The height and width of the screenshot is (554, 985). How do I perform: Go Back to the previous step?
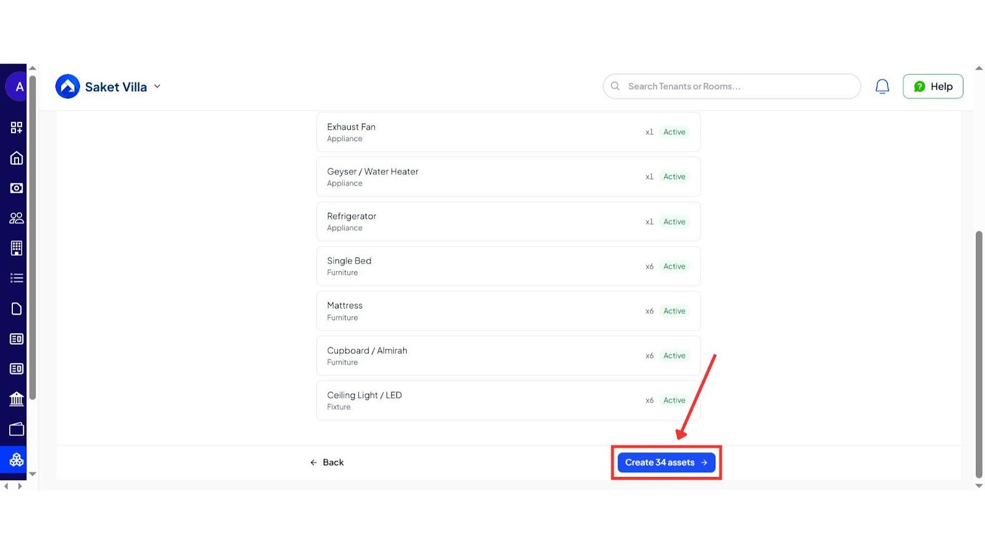327,462
